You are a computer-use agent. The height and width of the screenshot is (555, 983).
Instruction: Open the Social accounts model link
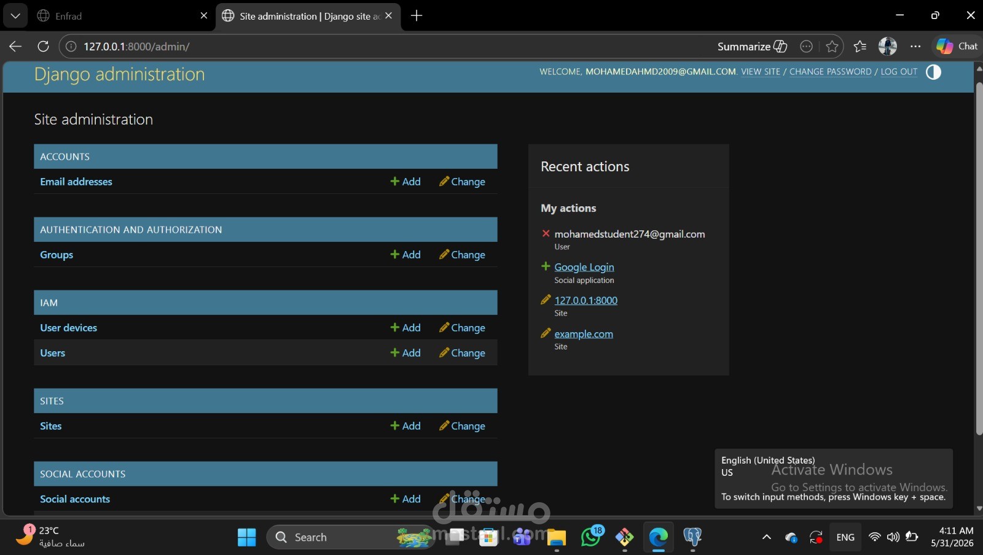(75, 499)
